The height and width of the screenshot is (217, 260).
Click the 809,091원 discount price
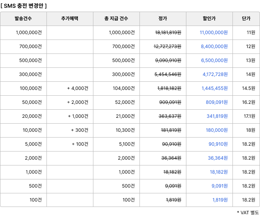pos(217,102)
